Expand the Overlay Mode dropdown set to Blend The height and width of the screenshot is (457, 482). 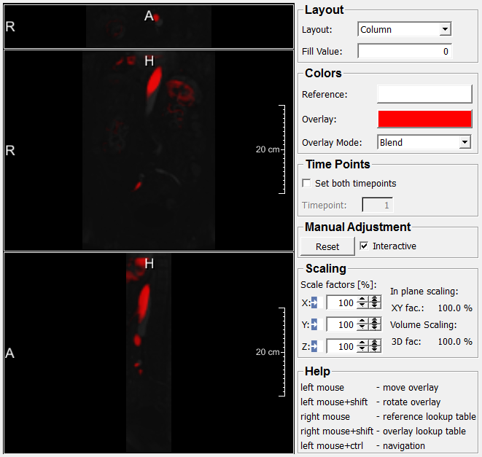coord(424,142)
